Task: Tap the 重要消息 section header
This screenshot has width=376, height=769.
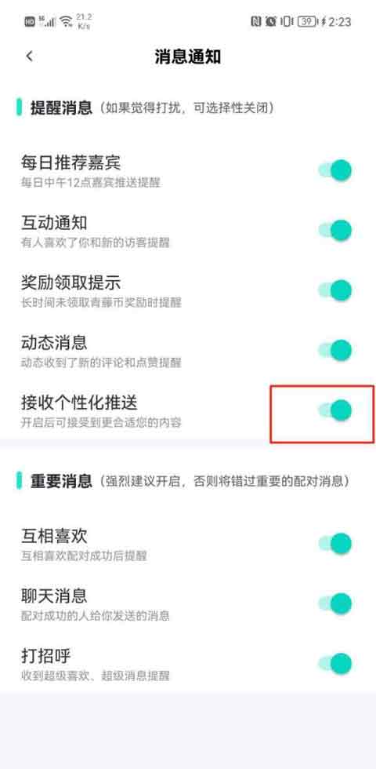Action: point(61,480)
